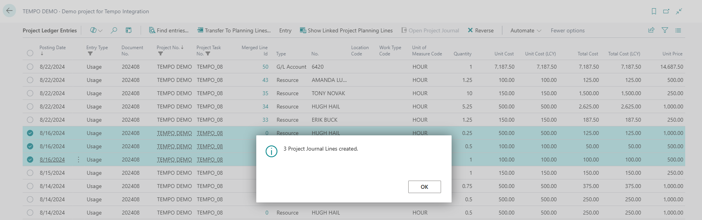This screenshot has width=702, height=220.
Task: Click Fewer options in the action bar
Action: tap(567, 30)
